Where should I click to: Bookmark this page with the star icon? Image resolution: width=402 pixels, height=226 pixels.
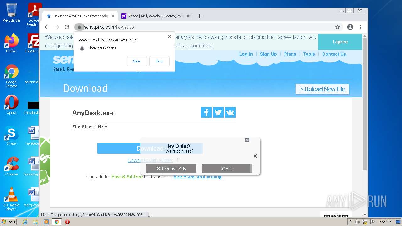tap(338, 27)
